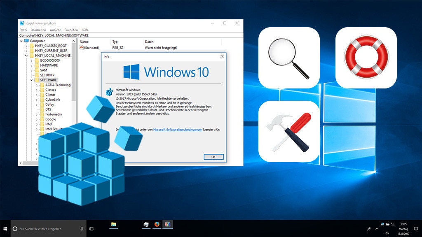Select "(Wert nicht festgelegt)" data cell
Image resolution: width=422 pixels, height=237 pixels.
pos(161,48)
